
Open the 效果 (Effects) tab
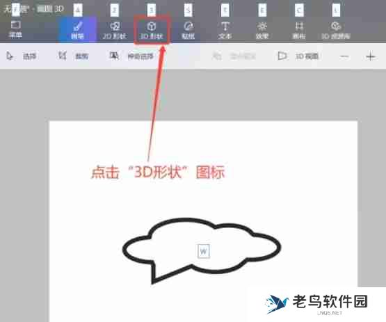pos(262,31)
